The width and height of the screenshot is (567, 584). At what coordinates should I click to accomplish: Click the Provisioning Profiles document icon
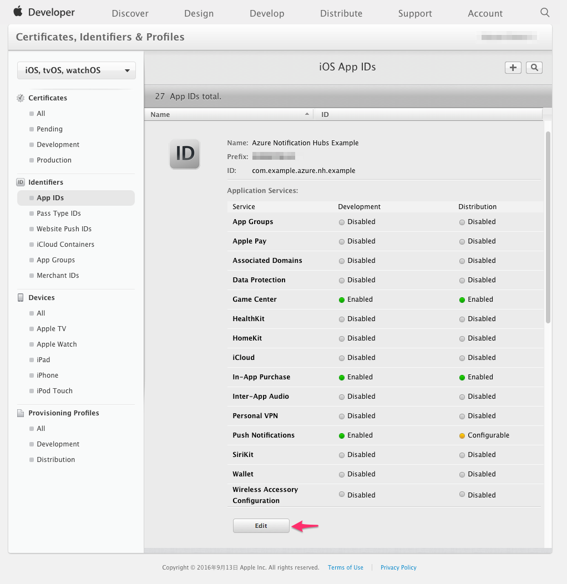tap(20, 413)
